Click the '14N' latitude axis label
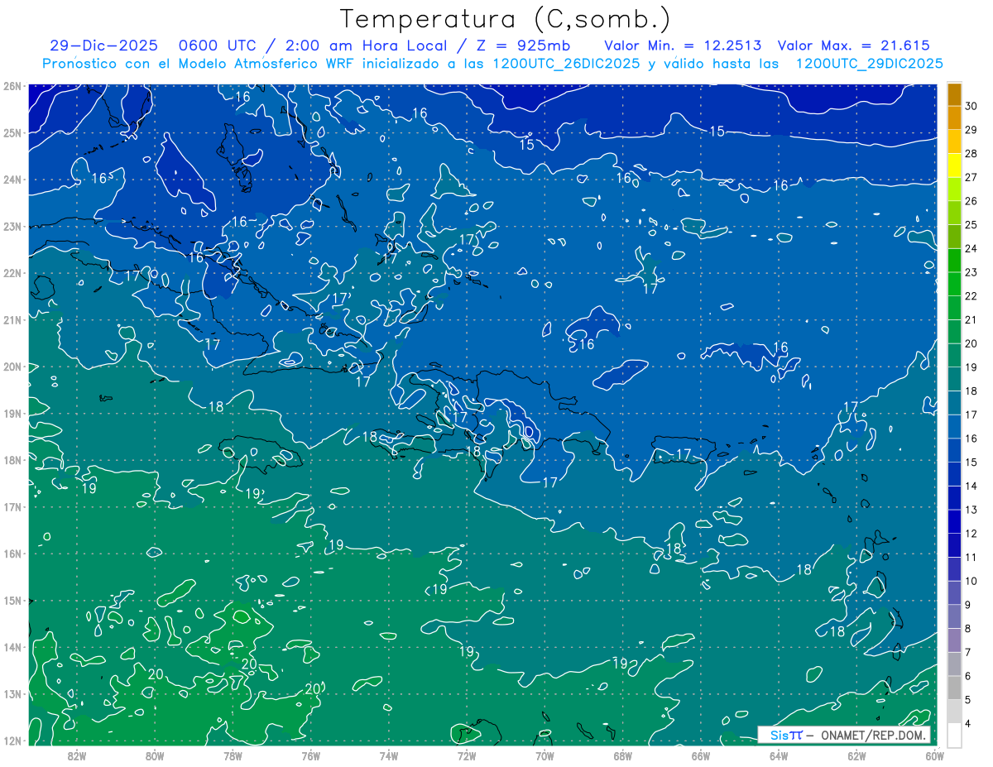Viewport: 993px width, 767px height. pyautogui.click(x=12, y=647)
